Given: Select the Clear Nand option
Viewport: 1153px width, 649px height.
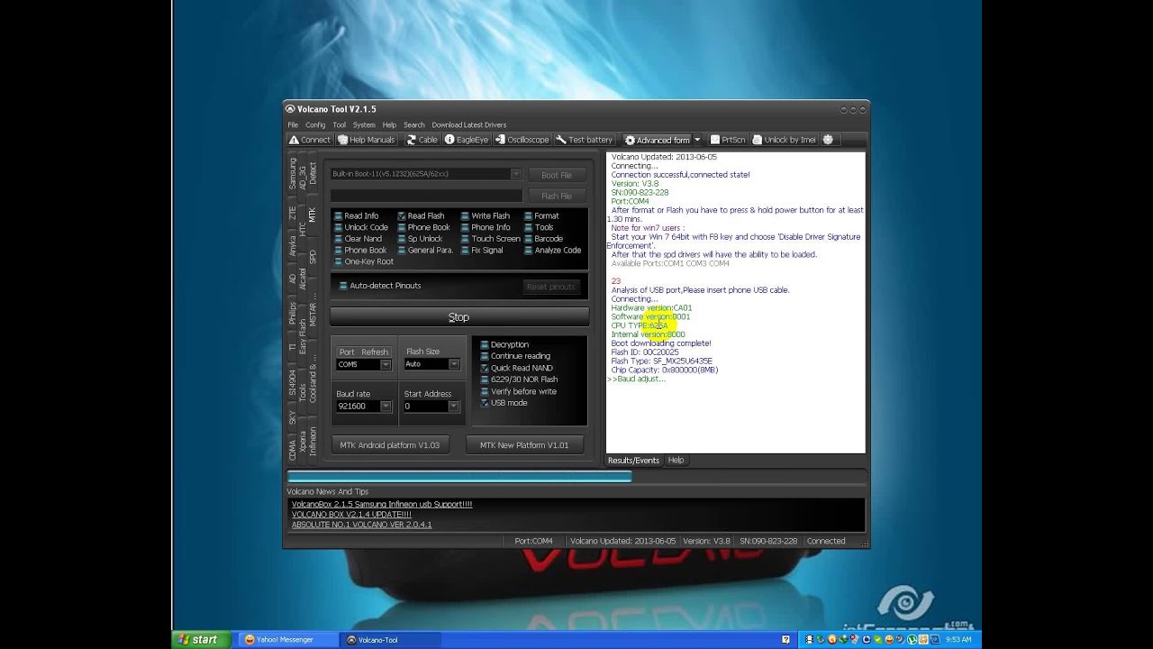Looking at the screenshot, I should pos(359,239).
